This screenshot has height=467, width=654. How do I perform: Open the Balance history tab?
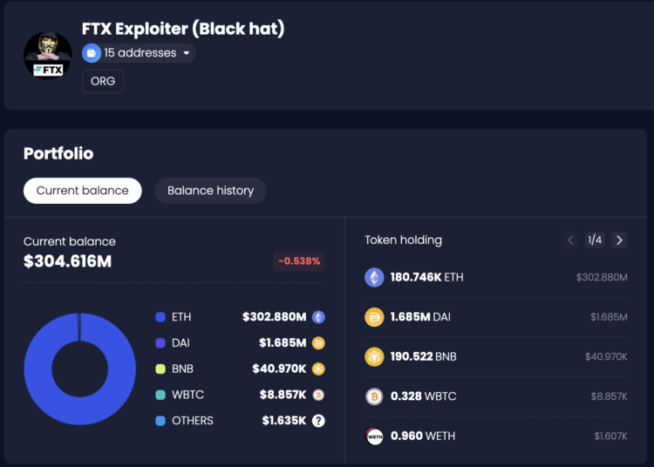point(211,191)
